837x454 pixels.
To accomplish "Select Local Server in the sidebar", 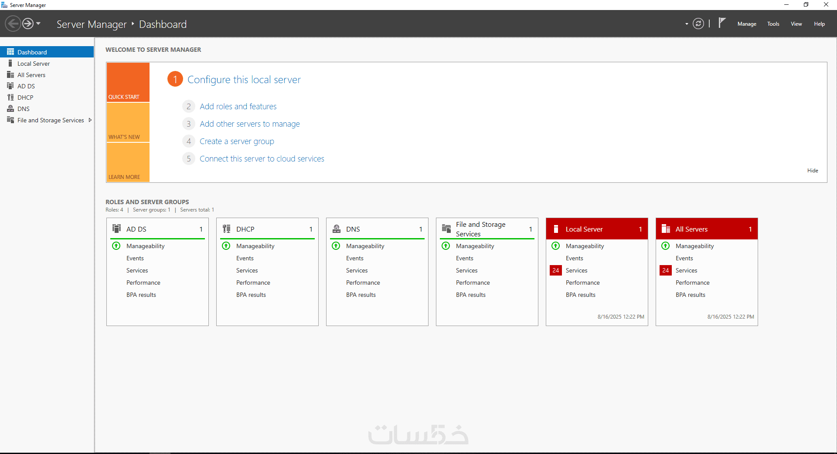I will coord(47,63).
